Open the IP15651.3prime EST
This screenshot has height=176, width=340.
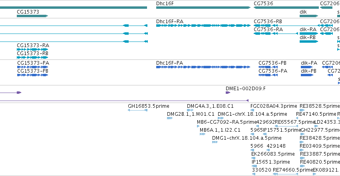pyautogui.click(x=255, y=166)
